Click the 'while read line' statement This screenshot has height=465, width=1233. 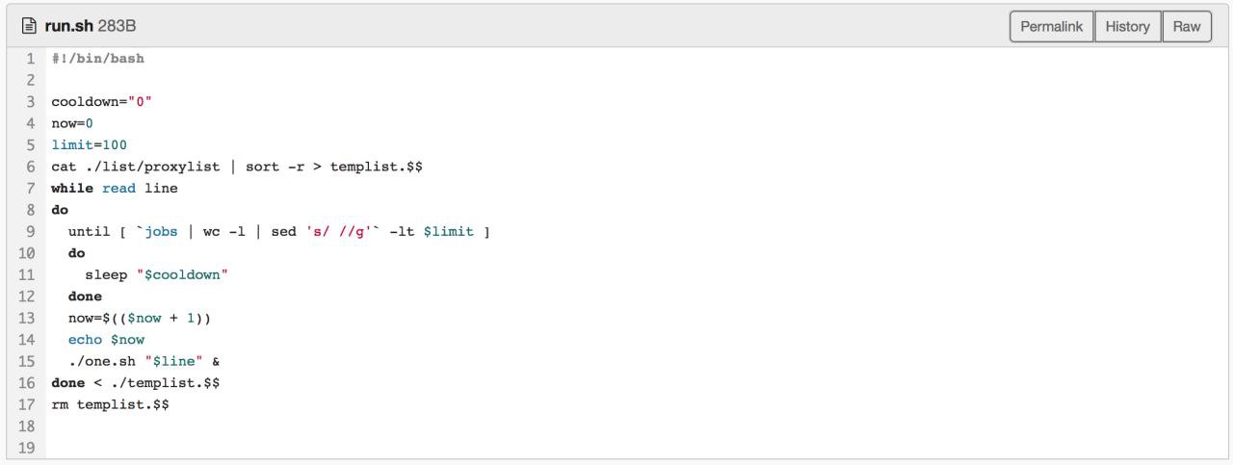(x=115, y=188)
